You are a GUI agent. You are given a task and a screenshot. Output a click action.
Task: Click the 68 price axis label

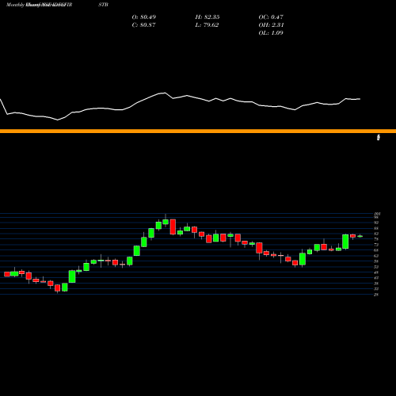point(376,250)
